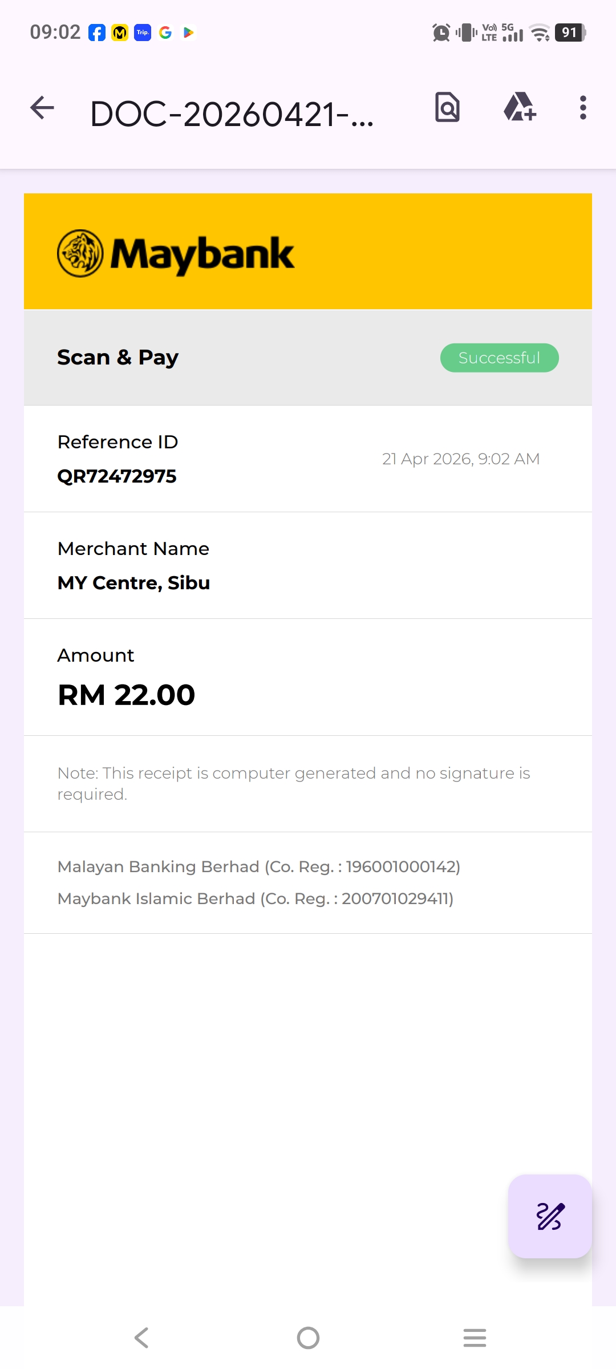Image resolution: width=616 pixels, height=1369 pixels.
Task: Tap the merchant name MY Centre, Sibu
Action: point(134,583)
